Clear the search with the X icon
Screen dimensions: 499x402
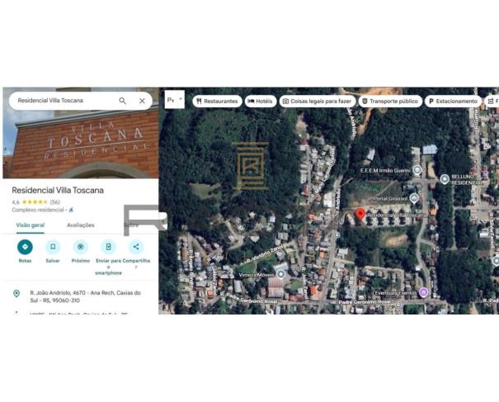click(x=142, y=101)
